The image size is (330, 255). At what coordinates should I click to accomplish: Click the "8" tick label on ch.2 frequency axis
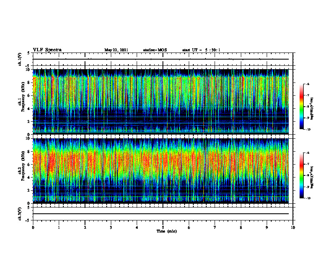[29, 152]
